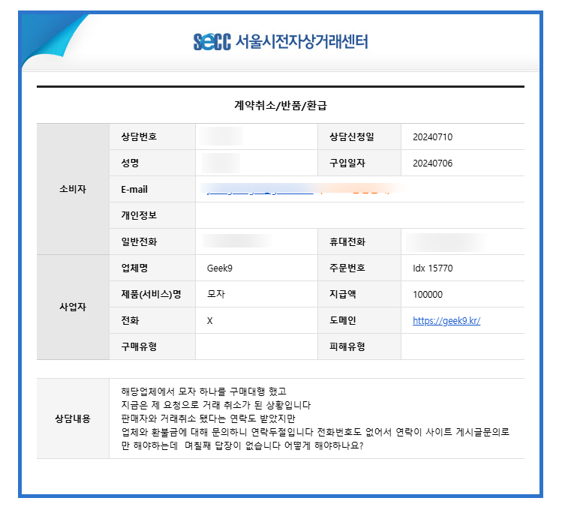
Task: Open the https://geek9.kr/ domain link
Action: coord(446,321)
